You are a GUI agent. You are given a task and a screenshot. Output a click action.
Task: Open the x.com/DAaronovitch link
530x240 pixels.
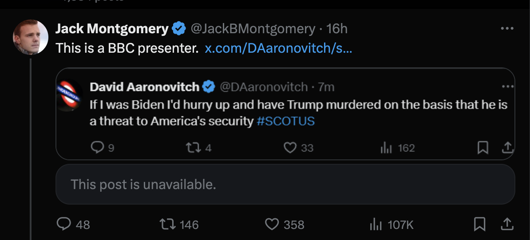[278, 48]
